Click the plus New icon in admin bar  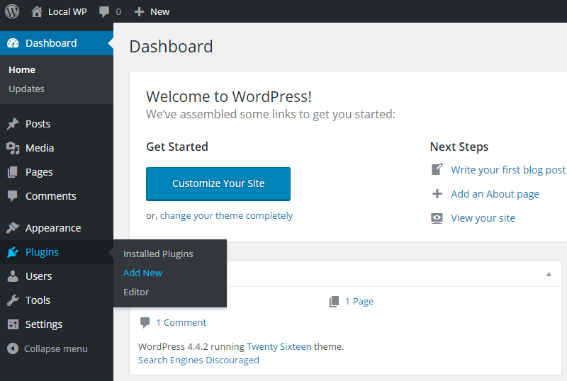(x=139, y=12)
